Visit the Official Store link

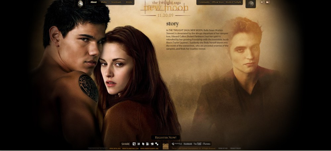tap(217, 2)
